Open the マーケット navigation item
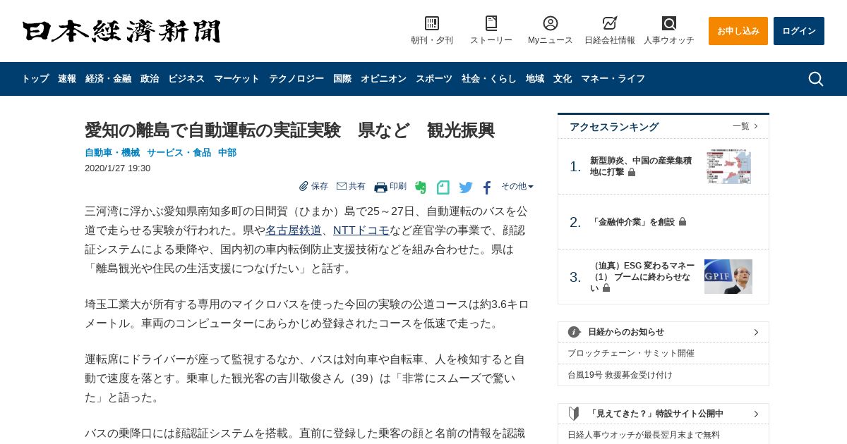Viewport: 847px width, 444px height. [x=236, y=79]
